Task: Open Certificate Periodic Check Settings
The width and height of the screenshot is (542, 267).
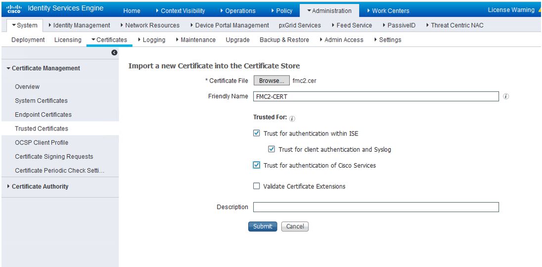Action: coord(59,170)
